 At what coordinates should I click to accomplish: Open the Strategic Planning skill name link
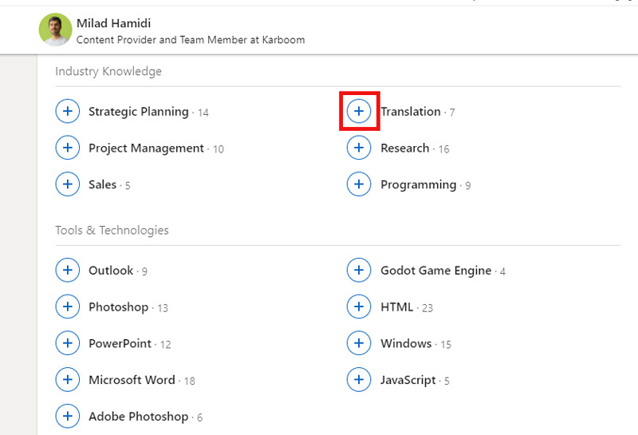138,112
